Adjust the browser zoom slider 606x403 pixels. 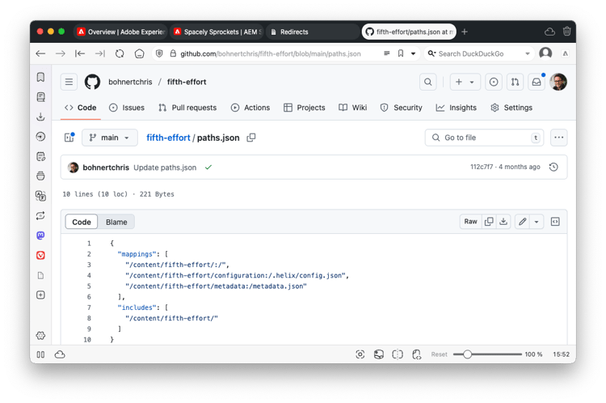tap(467, 354)
